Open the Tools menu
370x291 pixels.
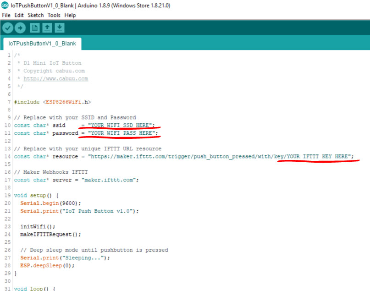[54, 15]
